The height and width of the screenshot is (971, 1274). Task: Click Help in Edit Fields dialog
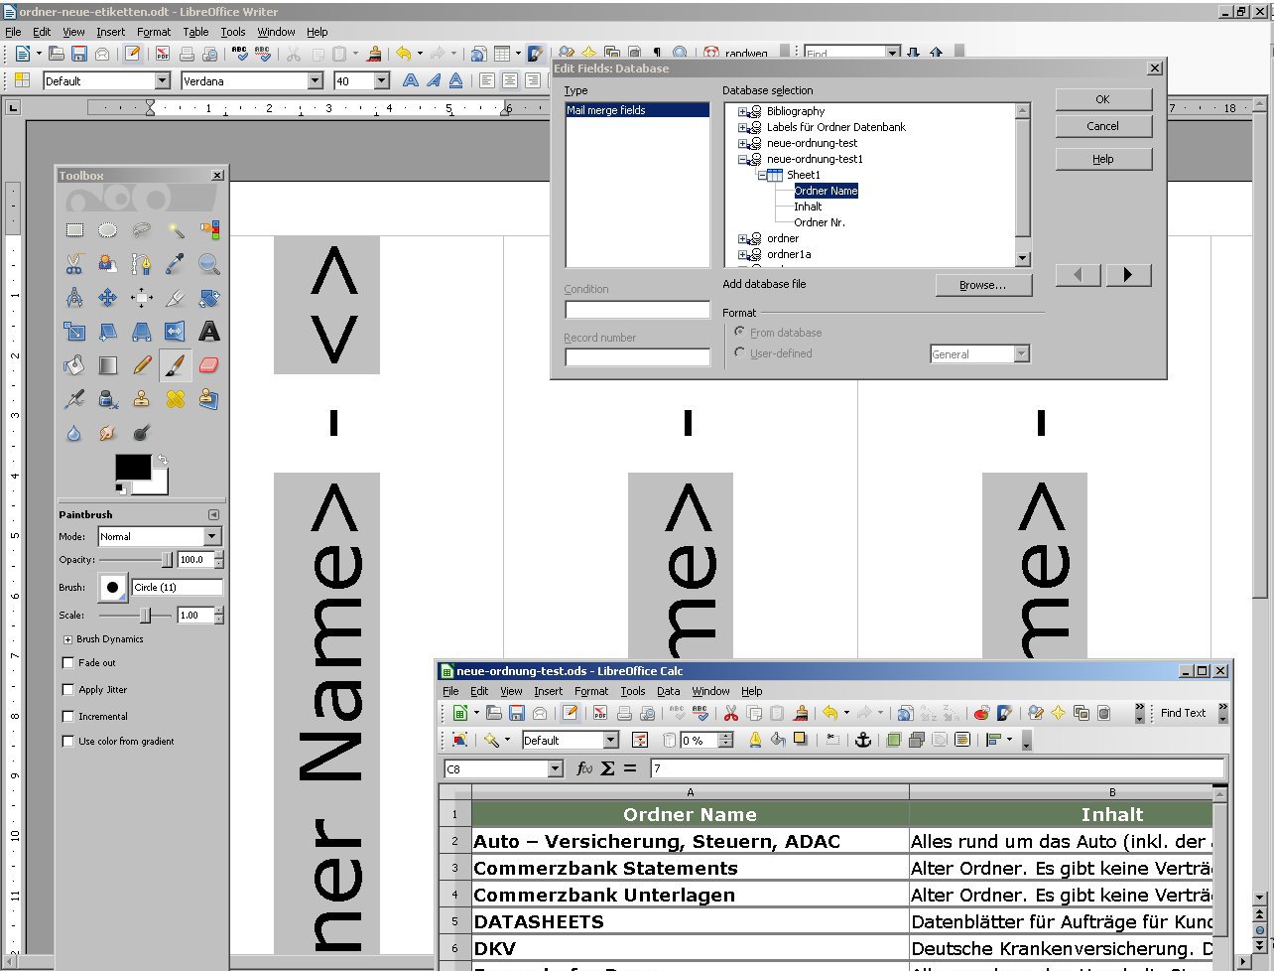pos(1103,159)
